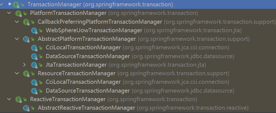This screenshot has height=113, width=276.
Task: Expand the JtaTransactionManager node
Action: [x=25, y=65]
